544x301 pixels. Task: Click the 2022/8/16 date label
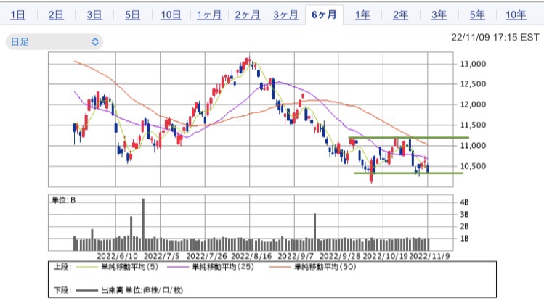tap(251, 256)
